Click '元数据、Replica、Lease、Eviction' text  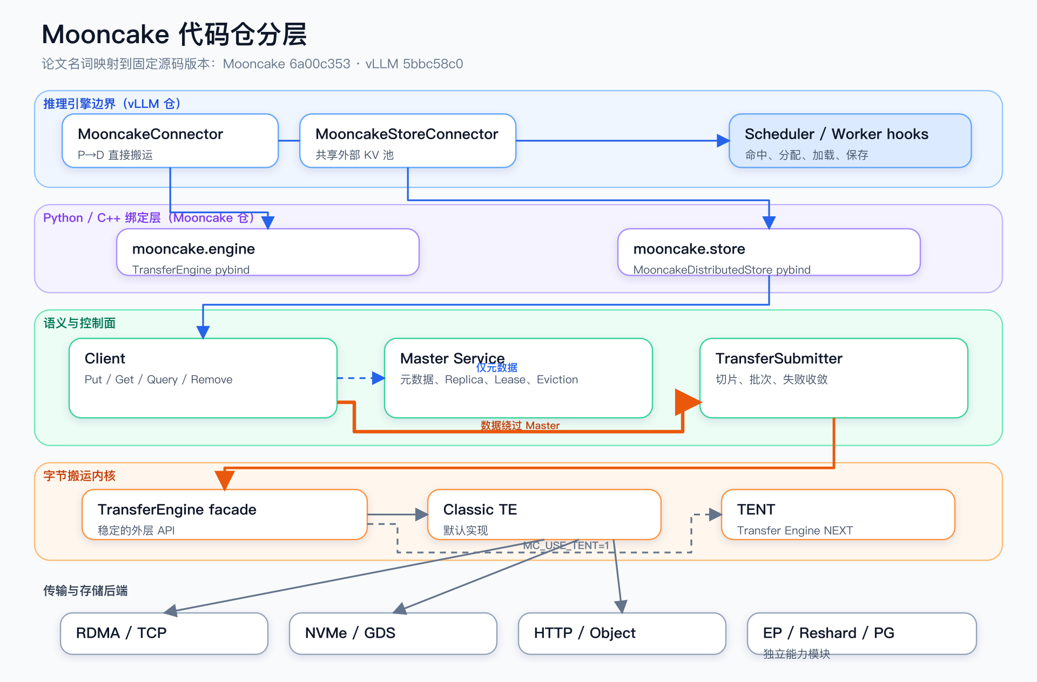point(489,380)
